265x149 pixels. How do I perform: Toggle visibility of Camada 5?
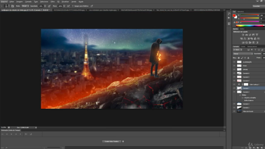click(x=234, y=77)
